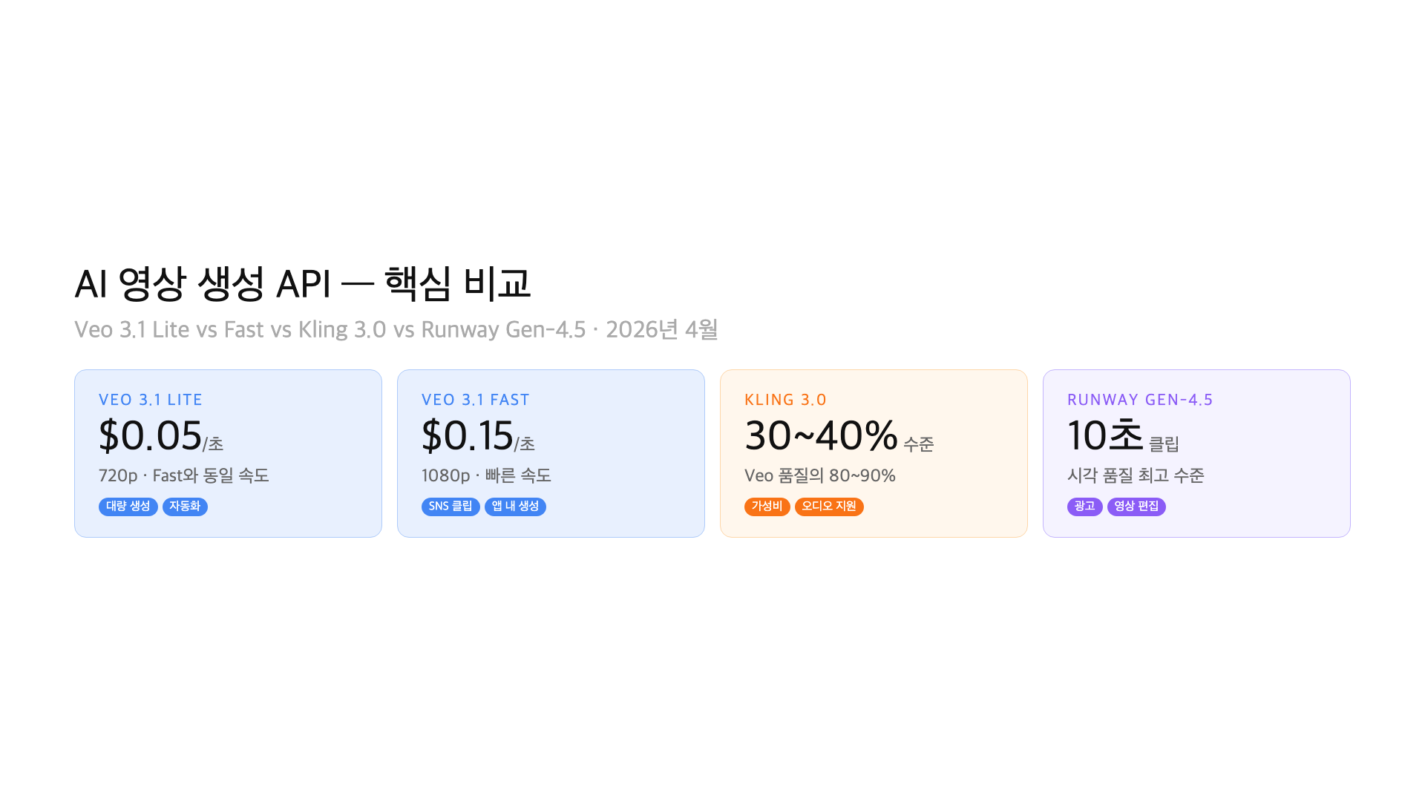The height and width of the screenshot is (801, 1425).
Task: Select the VEO 3.1 FAST card heading
Action: pos(476,400)
